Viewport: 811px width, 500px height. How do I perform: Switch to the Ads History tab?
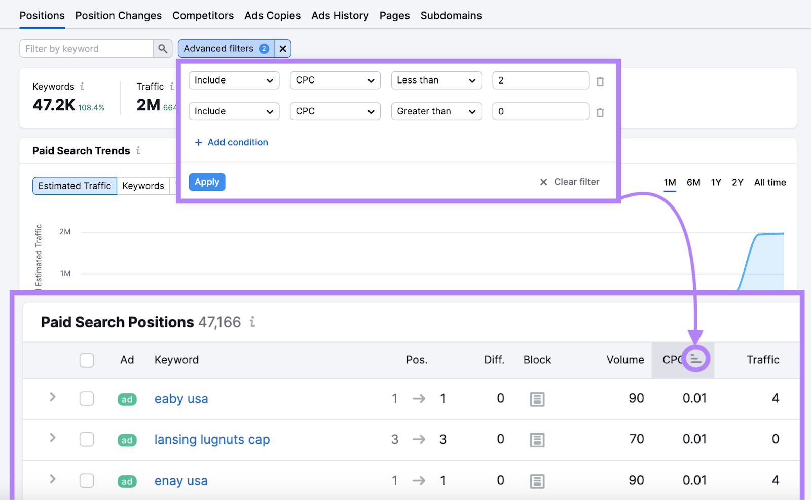pyautogui.click(x=340, y=15)
